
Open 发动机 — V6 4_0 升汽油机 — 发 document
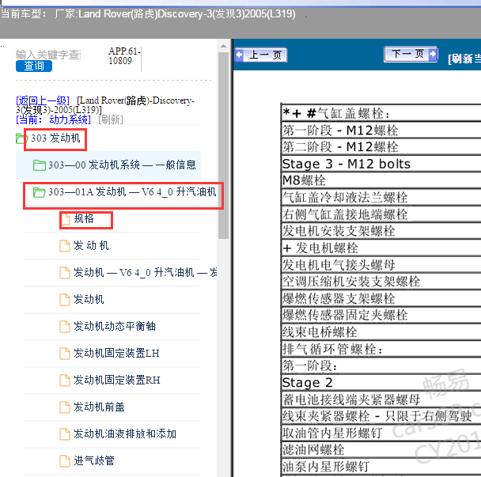point(146,272)
